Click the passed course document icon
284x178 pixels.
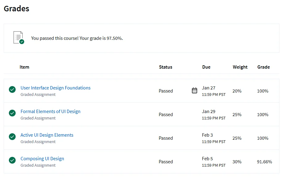[18, 38]
